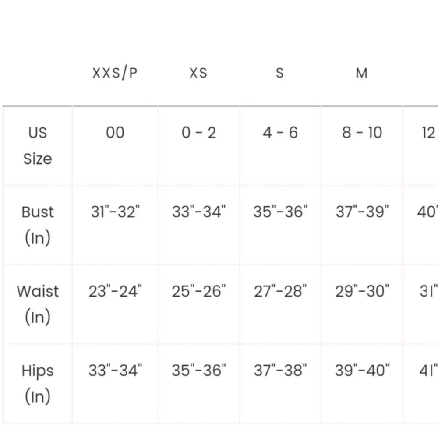The width and height of the screenshot is (438, 438).
Task: Select the 29"-30" waist measurement
Action: [362, 291]
